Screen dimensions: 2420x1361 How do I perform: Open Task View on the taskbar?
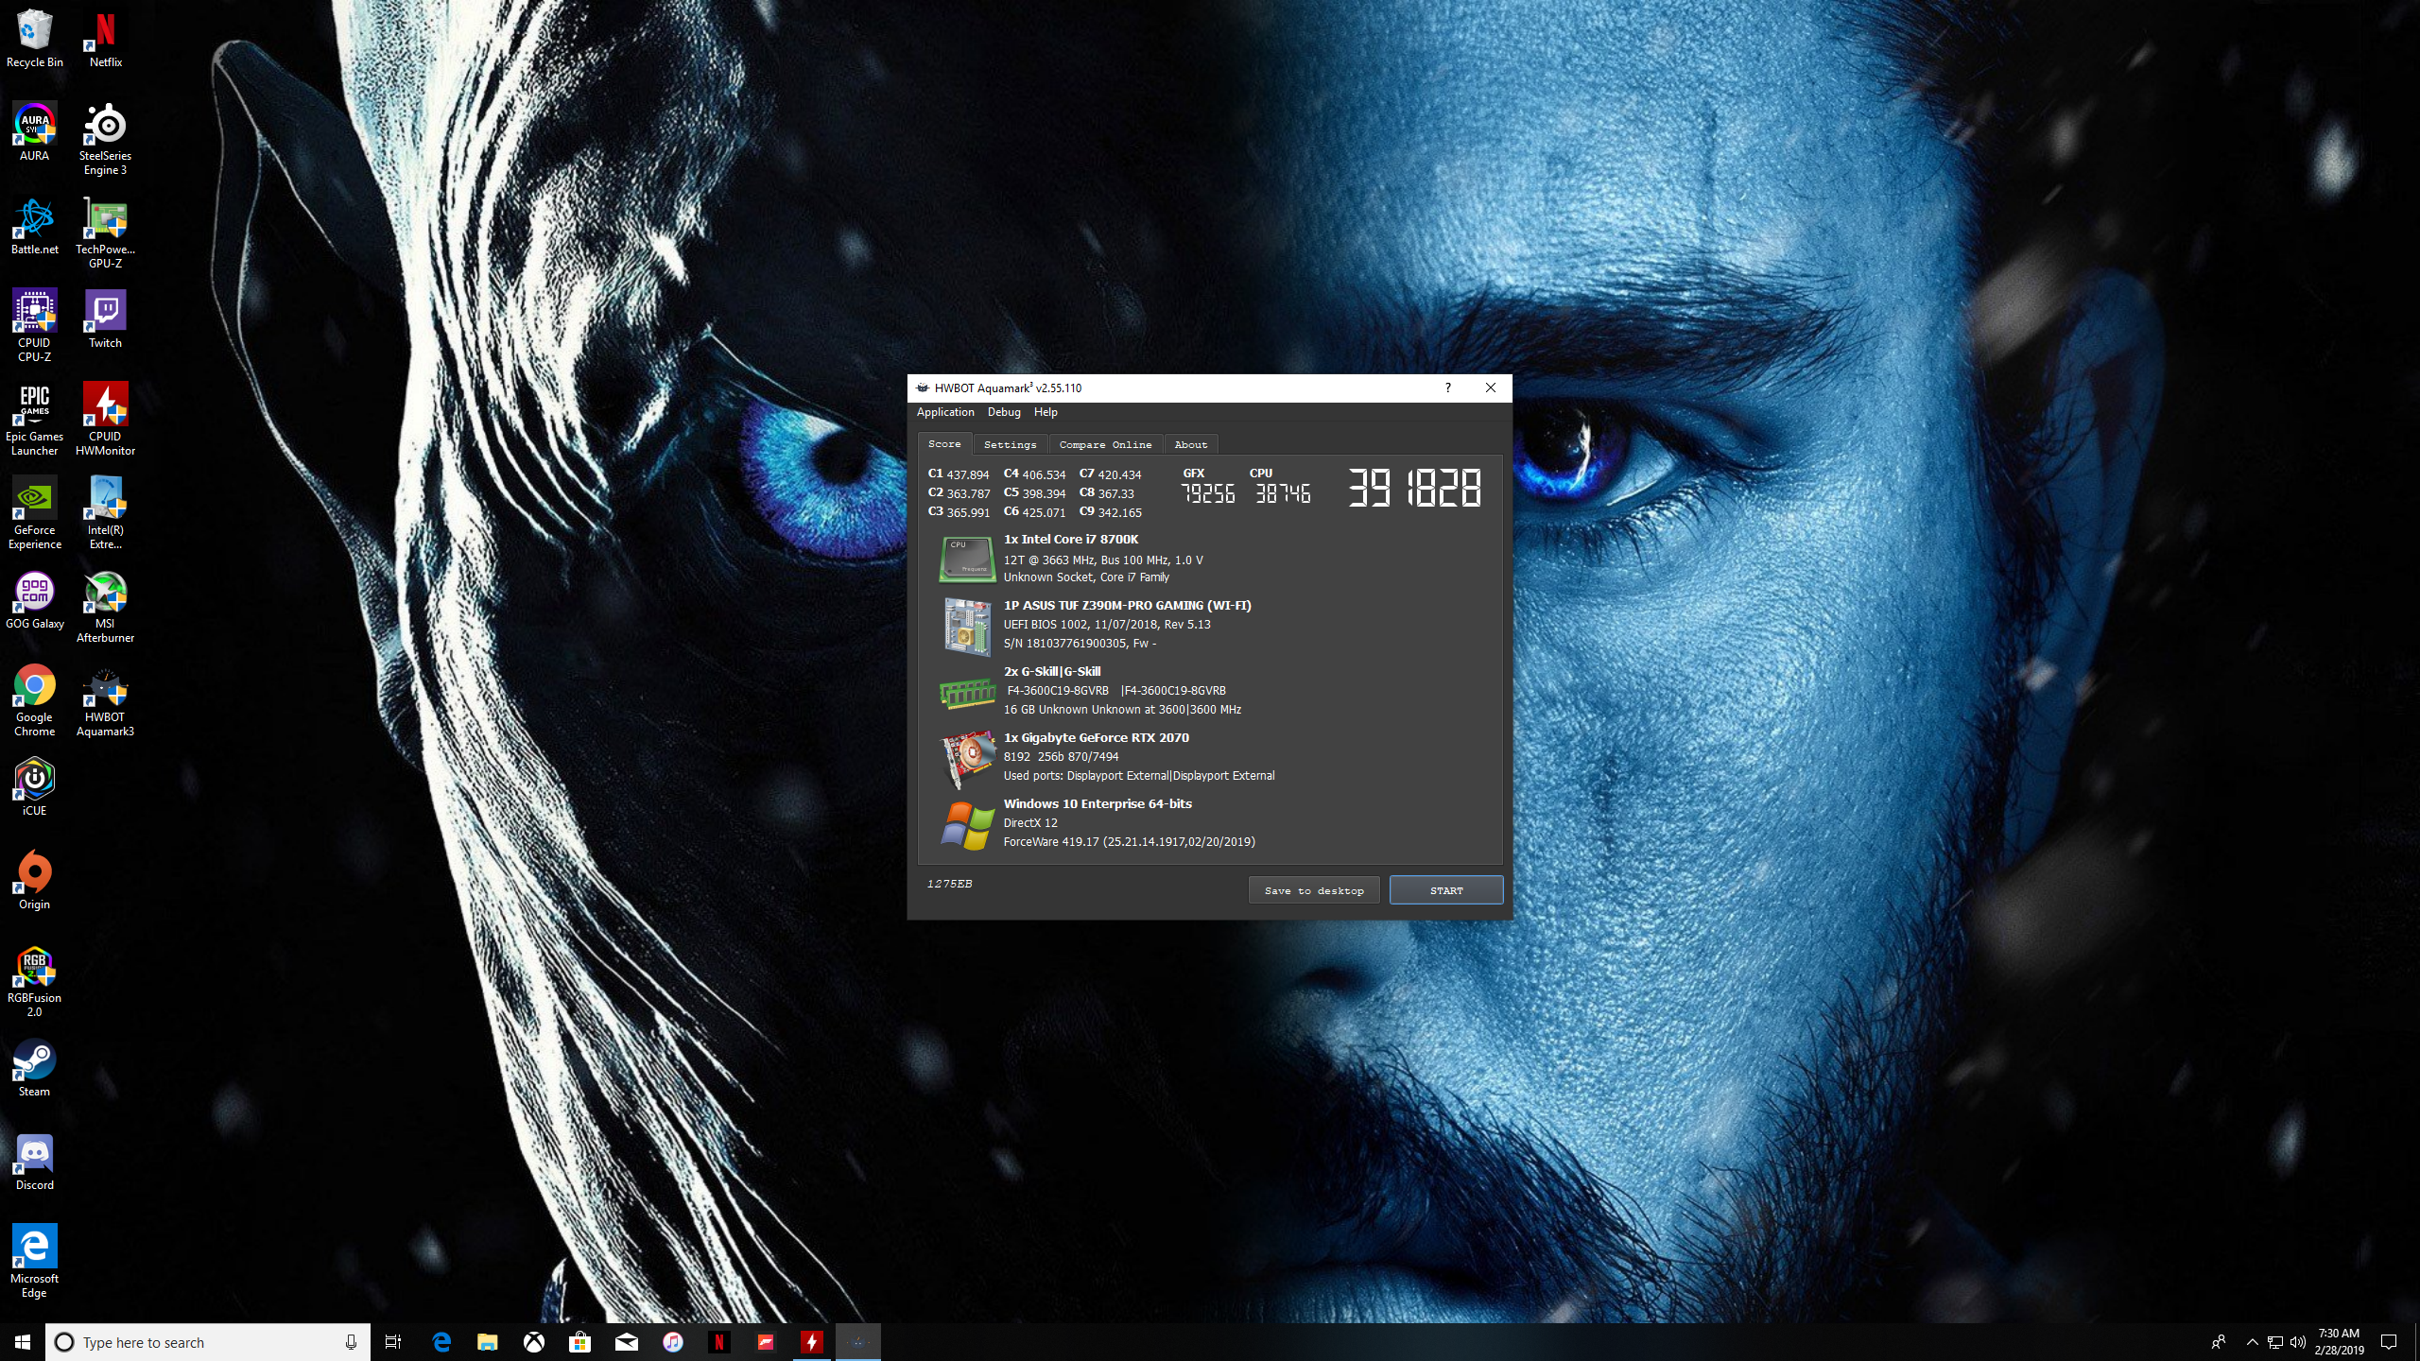coord(393,1342)
